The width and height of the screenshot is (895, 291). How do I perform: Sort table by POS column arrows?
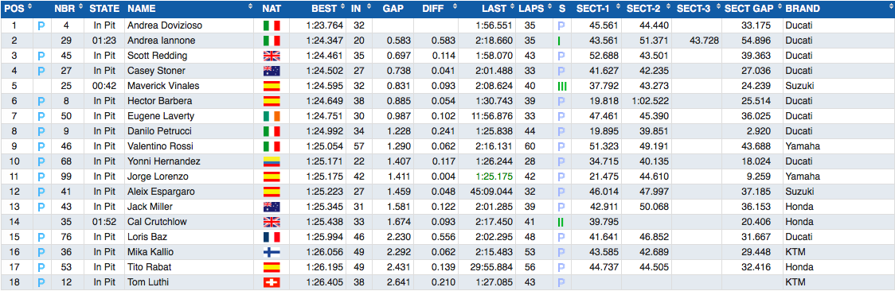[29, 8]
